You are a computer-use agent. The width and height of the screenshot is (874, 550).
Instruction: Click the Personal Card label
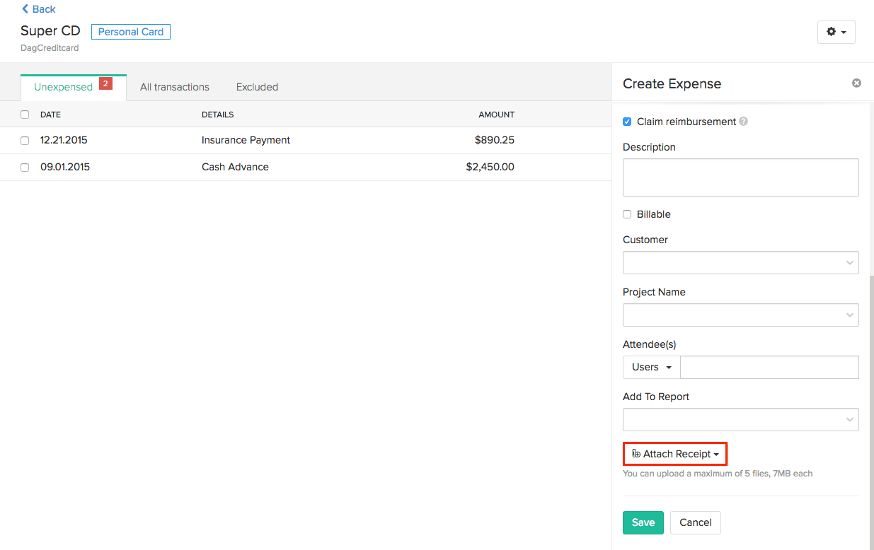click(130, 31)
